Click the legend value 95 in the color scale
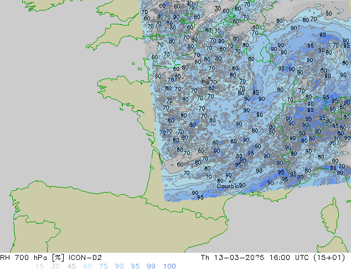 (x=135, y=267)
